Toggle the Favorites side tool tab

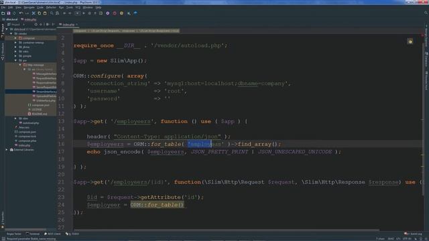(3, 220)
